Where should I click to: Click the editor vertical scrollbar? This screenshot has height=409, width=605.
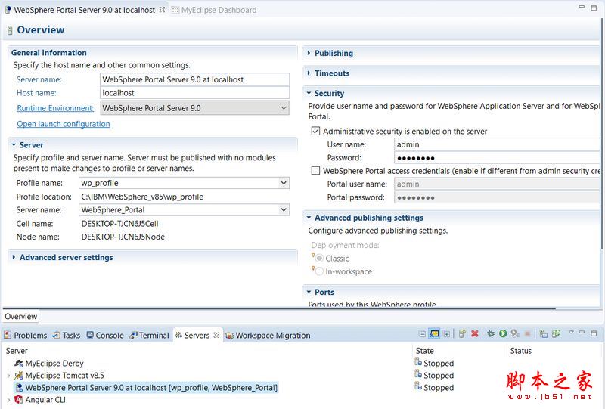(x=602, y=135)
